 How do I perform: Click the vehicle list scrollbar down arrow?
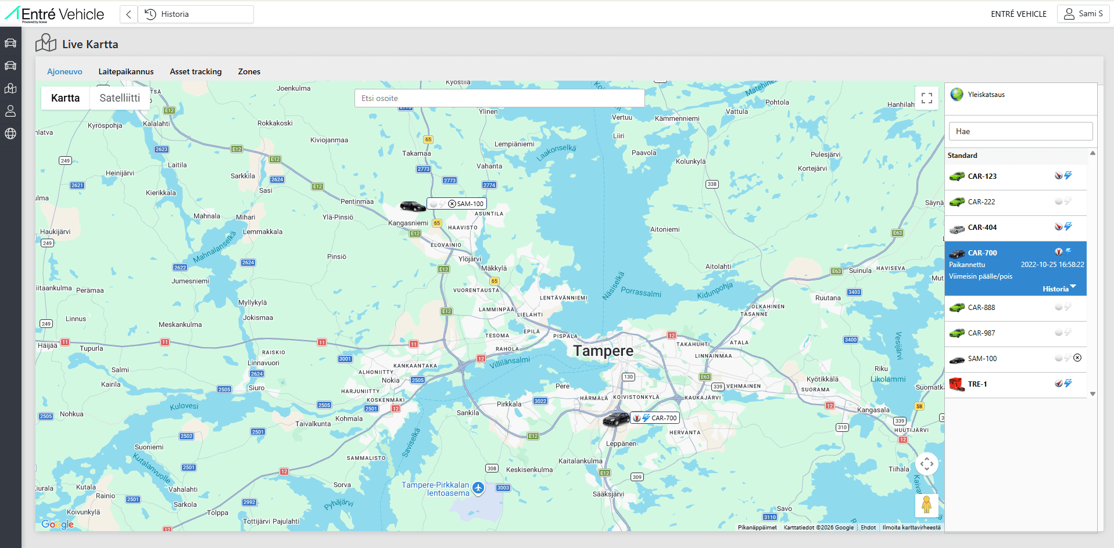pos(1092,394)
